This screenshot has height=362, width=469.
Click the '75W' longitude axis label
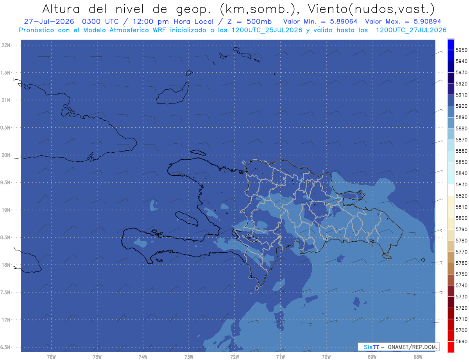pos(97,357)
